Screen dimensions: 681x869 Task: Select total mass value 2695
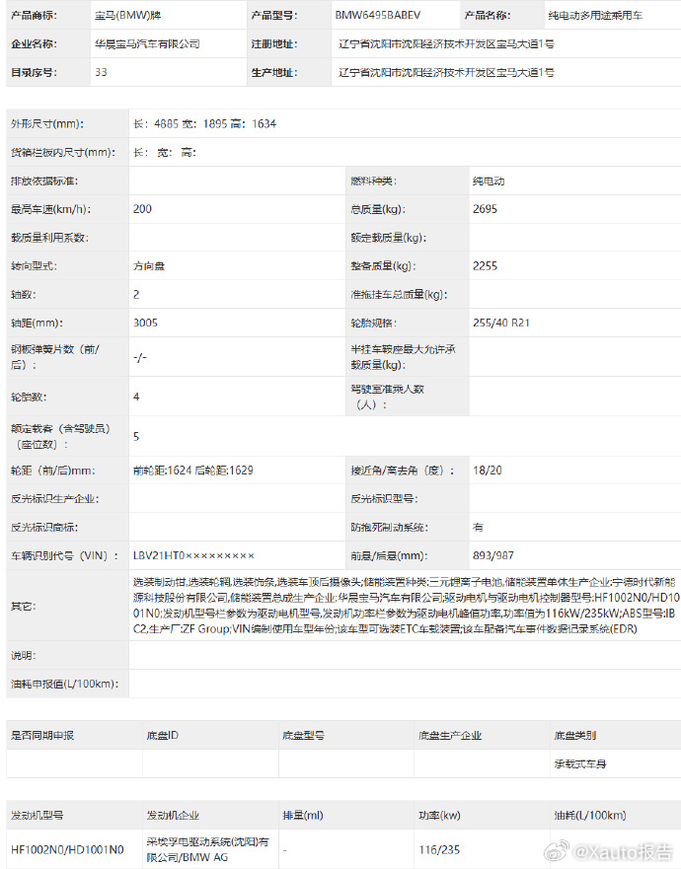coord(486,209)
